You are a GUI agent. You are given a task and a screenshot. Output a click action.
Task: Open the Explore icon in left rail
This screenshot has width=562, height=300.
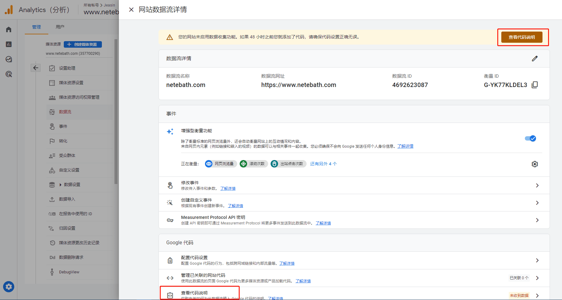pos(9,59)
